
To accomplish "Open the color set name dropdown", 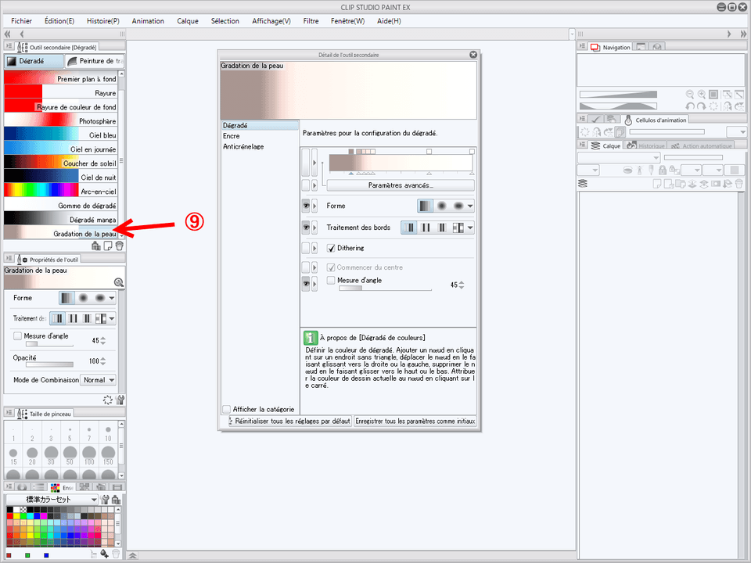I will [x=94, y=499].
